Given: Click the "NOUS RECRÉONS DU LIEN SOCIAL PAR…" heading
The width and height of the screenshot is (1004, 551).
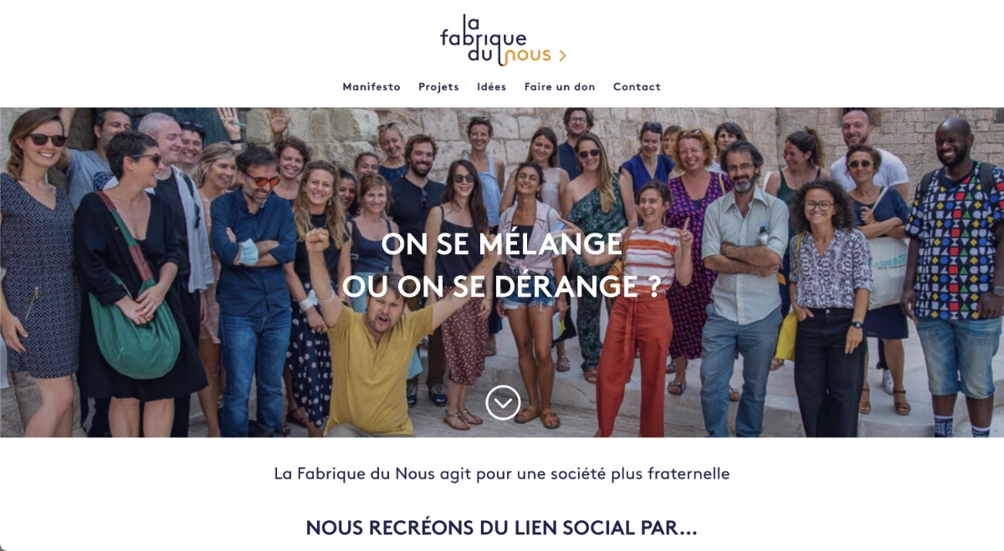Looking at the screenshot, I should 502,528.
